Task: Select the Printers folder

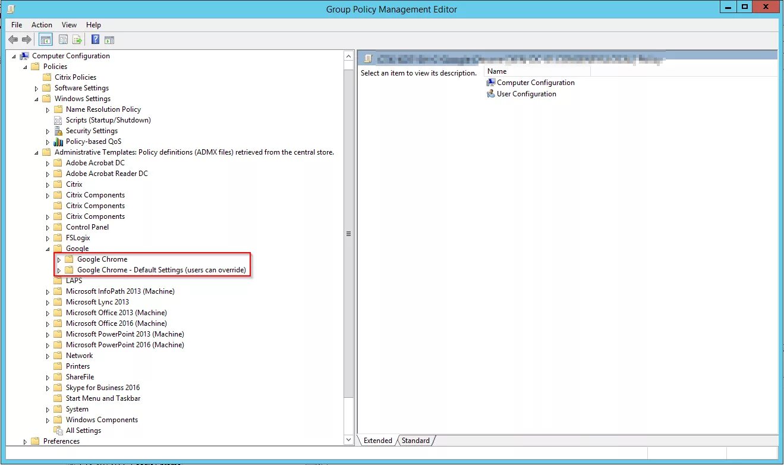Action: [78, 366]
